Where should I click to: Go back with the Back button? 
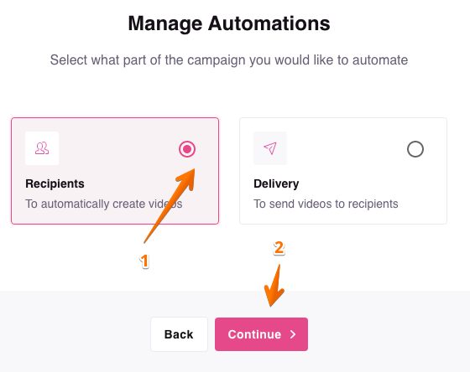tap(179, 334)
